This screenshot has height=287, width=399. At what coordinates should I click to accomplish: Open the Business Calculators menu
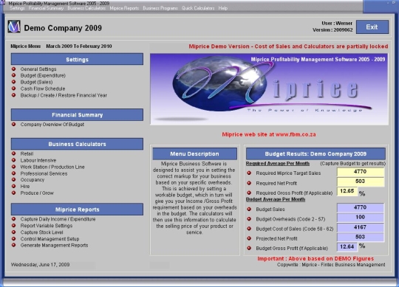tap(86, 8)
